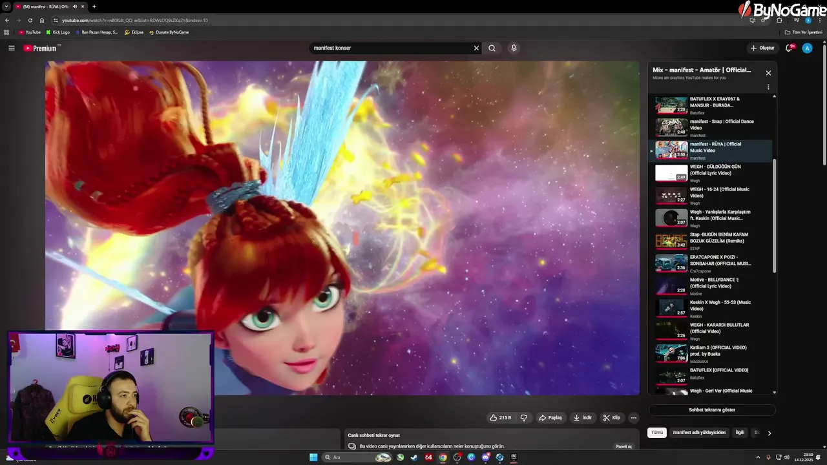Click the Oluştur create button
Viewport: 827px width, 465px height.
pos(762,48)
